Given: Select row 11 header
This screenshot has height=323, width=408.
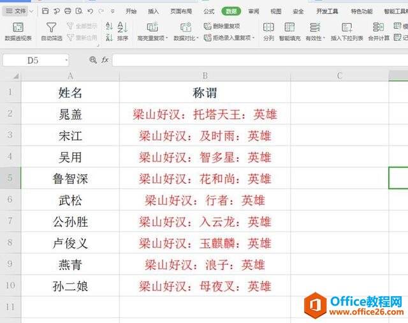Looking at the screenshot, I should [x=10, y=307].
